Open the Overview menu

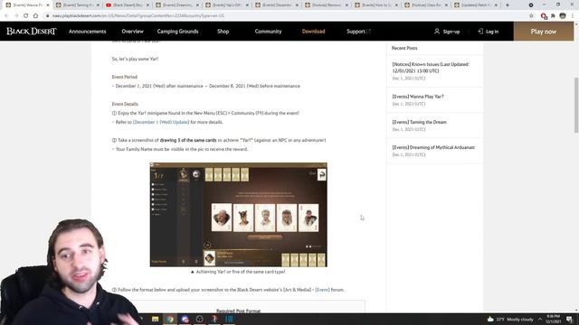(x=133, y=32)
